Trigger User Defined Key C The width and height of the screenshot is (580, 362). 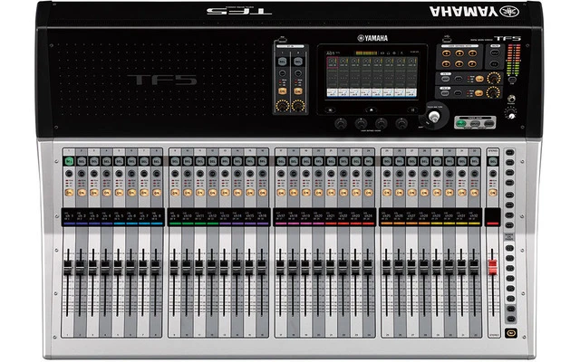(472, 53)
